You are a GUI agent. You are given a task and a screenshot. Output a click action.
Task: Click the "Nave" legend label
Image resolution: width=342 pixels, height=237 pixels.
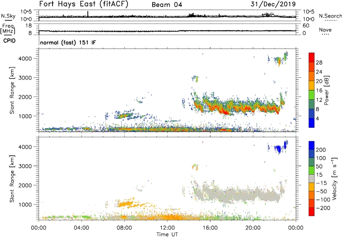[x=325, y=30]
